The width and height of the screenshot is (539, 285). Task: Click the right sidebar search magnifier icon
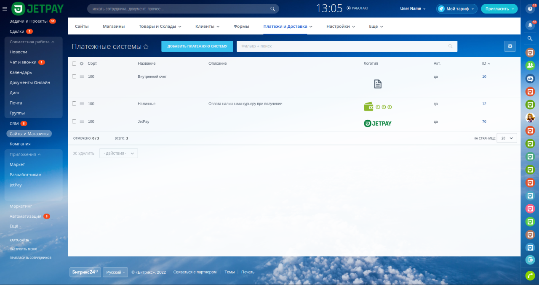pyautogui.click(x=530, y=39)
